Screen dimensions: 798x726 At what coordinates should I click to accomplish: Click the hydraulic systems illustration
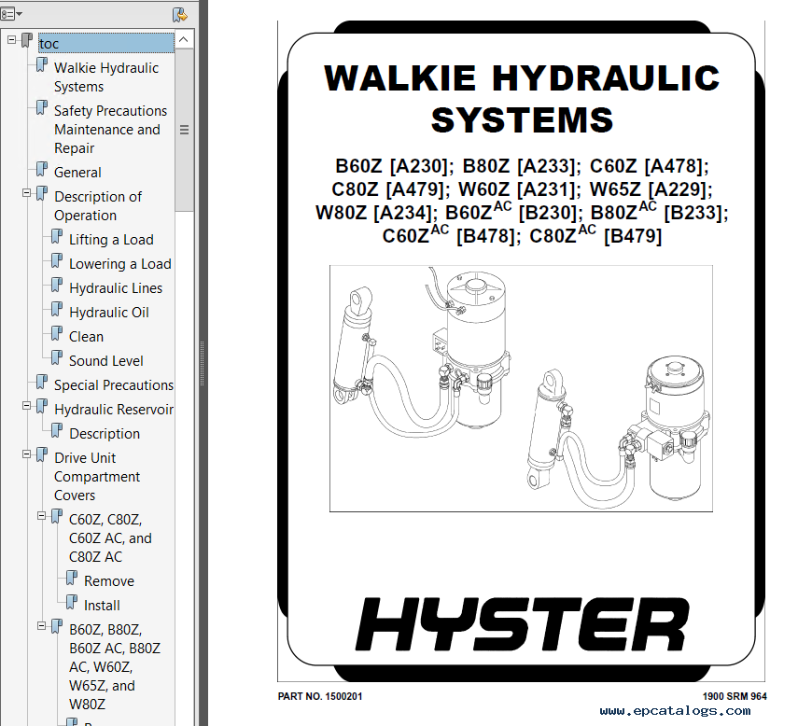click(x=521, y=388)
